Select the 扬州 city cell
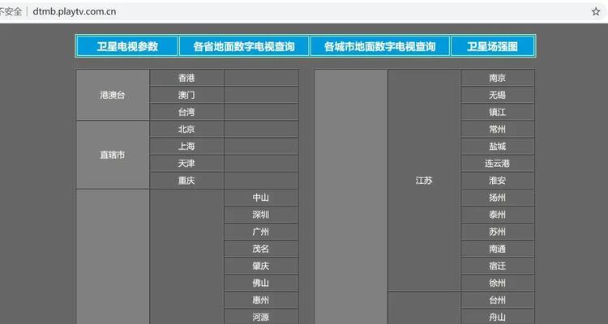This screenshot has width=608, height=324. click(498, 198)
